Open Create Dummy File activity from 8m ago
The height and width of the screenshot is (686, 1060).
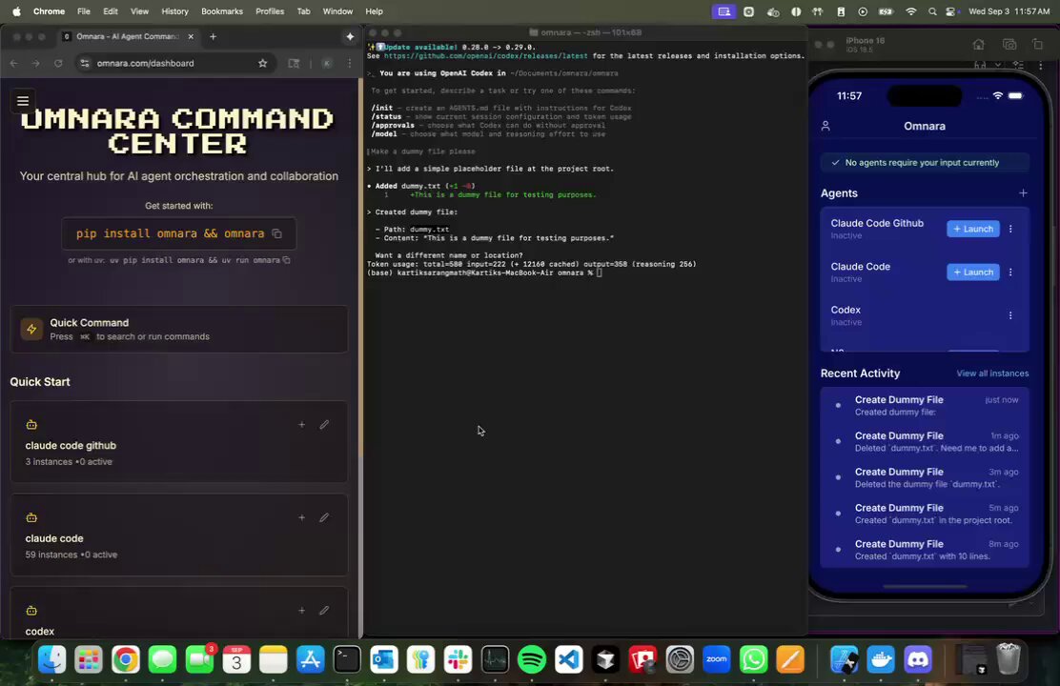point(924,550)
